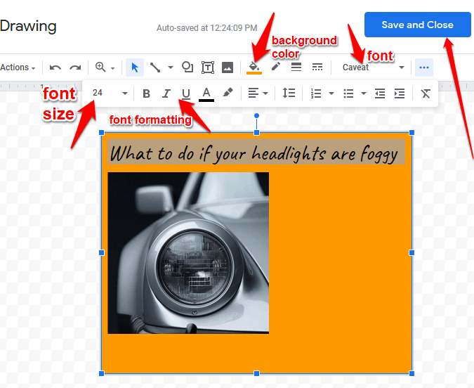Open the Actions menu
The image size is (474, 388).
(x=18, y=67)
